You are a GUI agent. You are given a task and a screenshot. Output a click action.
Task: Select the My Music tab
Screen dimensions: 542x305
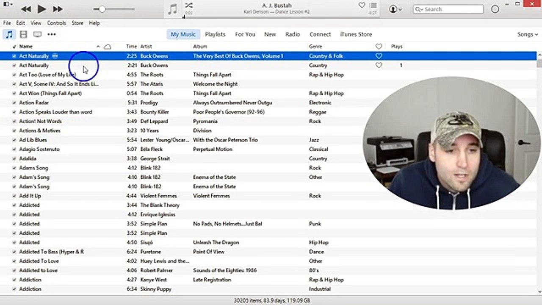[x=183, y=34]
